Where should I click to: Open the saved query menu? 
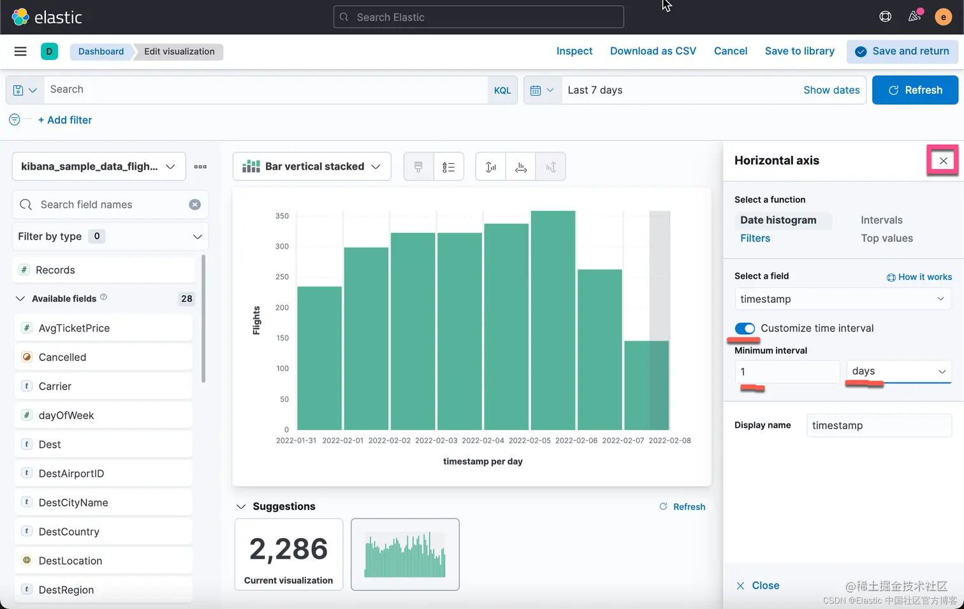25,90
